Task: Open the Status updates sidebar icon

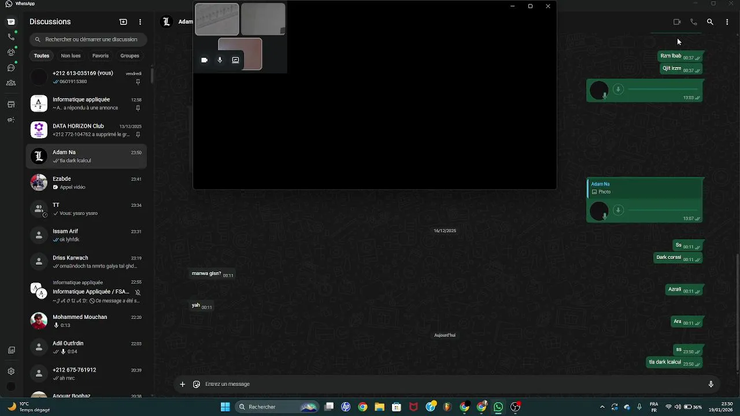Action: point(11,53)
